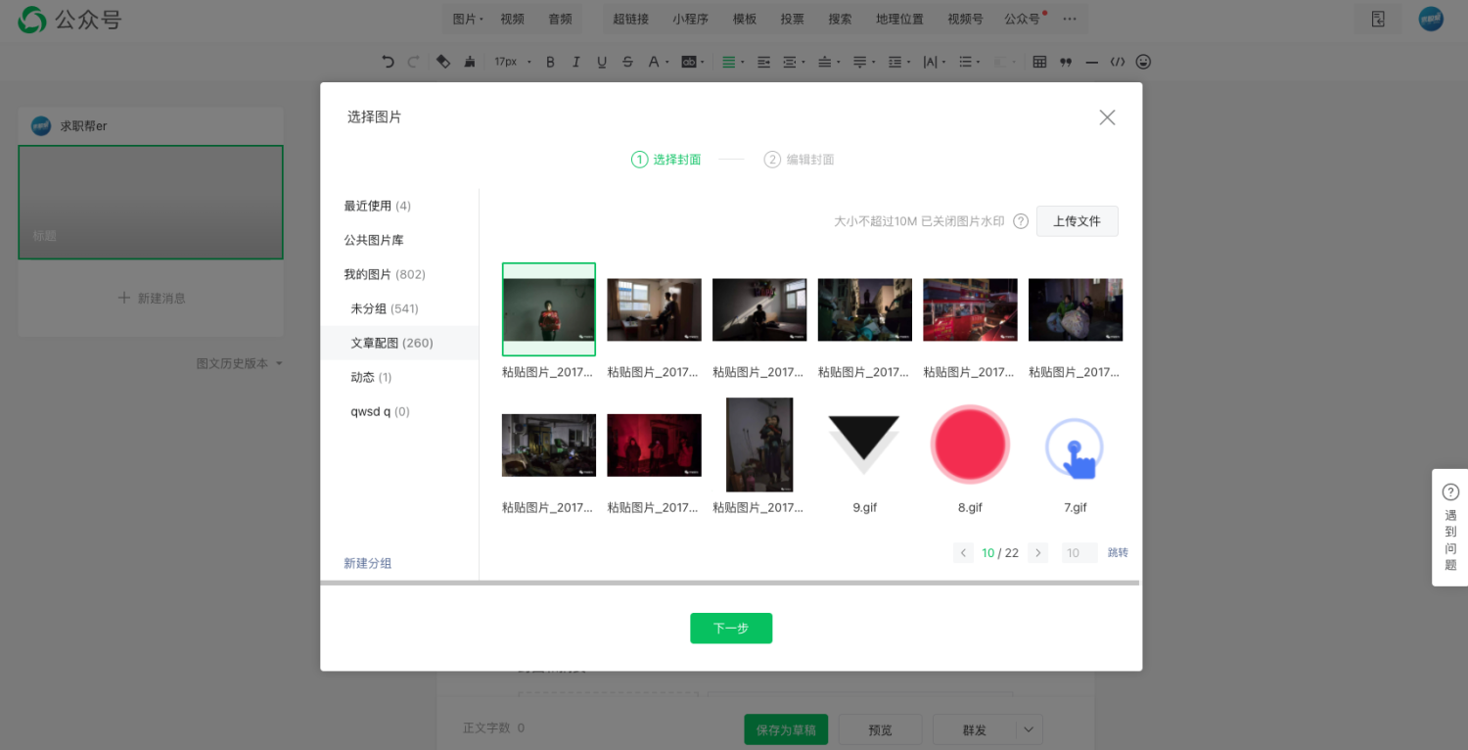Select the 9.gif triangle thumbnail
This screenshot has width=1468, height=750.
point(864,445)
